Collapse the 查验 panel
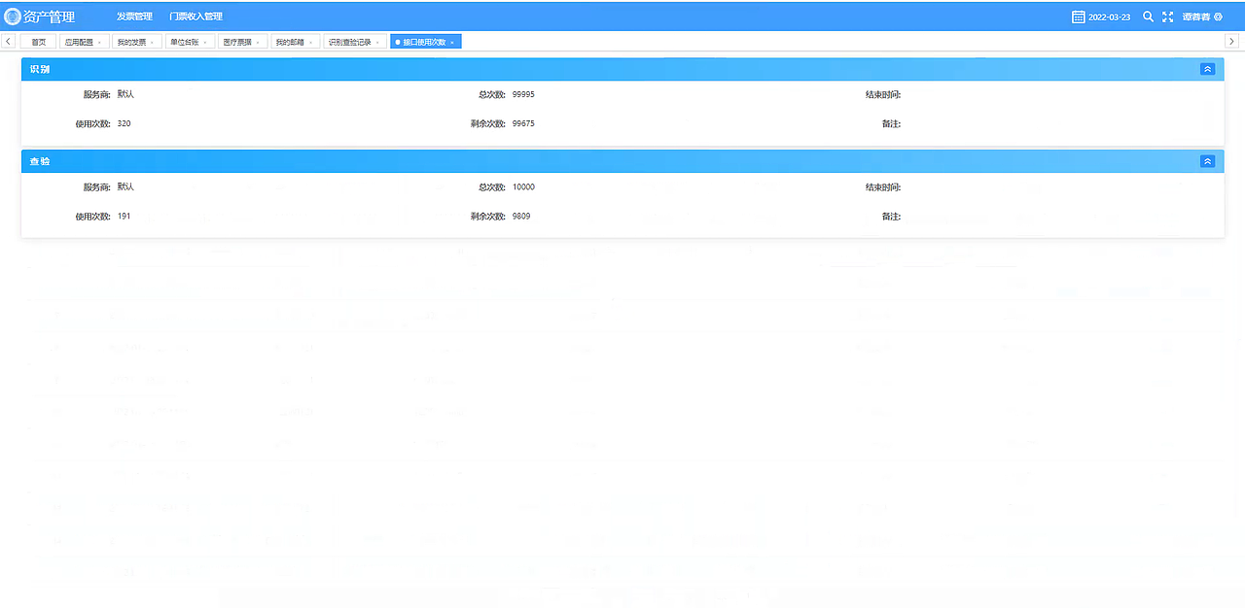Viewport: 1245px width, 608px height. point(1207,161)
